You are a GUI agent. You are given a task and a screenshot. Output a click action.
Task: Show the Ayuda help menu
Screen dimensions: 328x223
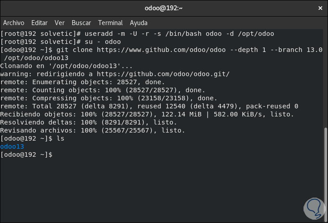pos(138,23)
